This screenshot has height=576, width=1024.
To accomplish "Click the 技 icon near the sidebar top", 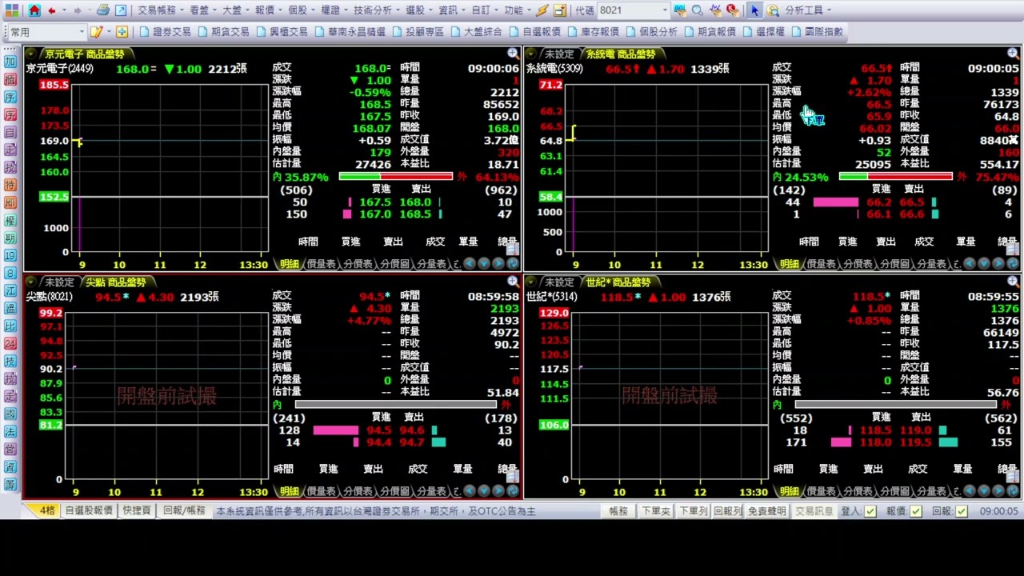I will click(x=10, y=167).
